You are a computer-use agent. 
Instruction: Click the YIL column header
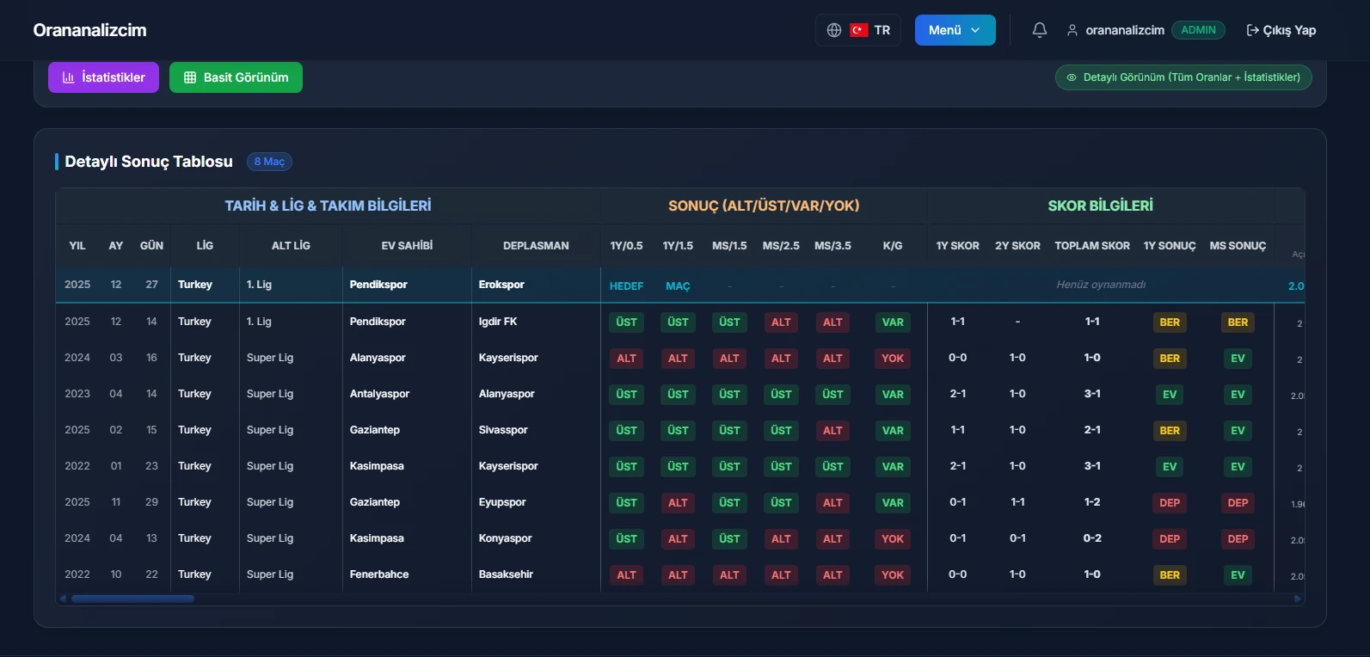pyautogui.click(x=77, y=246)
